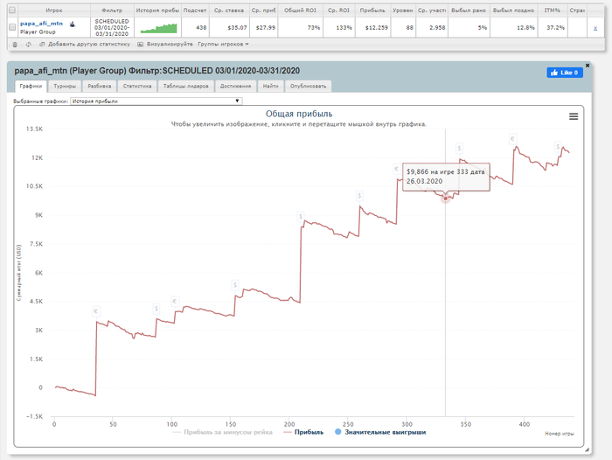Click the highlighted data point at game 333

445,199
